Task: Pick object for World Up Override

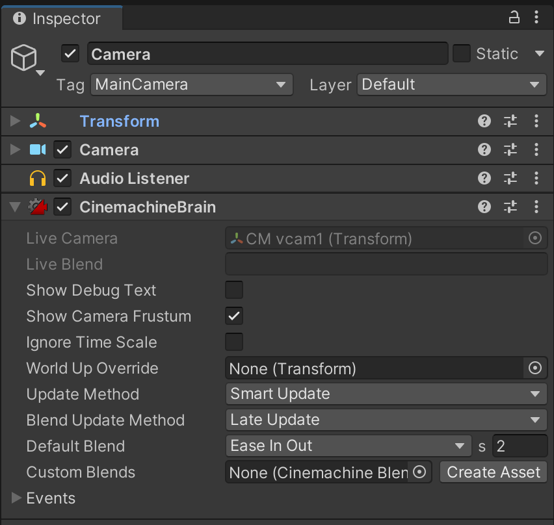Action: click(535, 368)
